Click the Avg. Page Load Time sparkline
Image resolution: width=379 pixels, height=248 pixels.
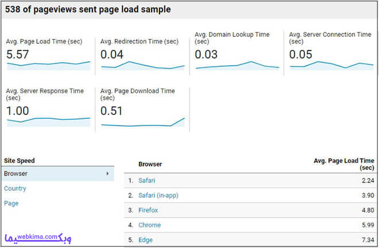click(x=49, y=66)
